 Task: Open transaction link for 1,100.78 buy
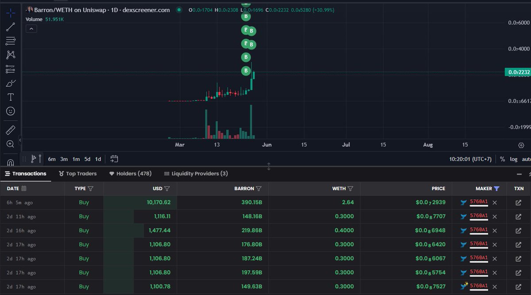518,287
